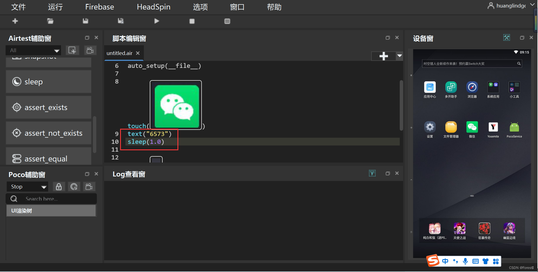Screen dimensions: 538x272
Task: Open the Stop mode dropdown in Poco panel
Action: coord(27,187)
